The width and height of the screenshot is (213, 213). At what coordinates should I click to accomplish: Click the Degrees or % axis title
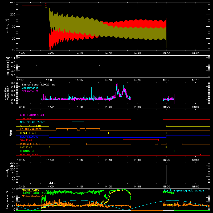tap(7, 199)
